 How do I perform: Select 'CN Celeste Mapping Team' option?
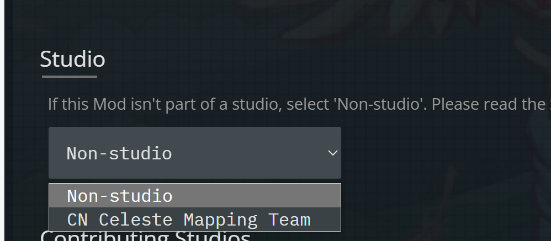(x=188, y=219)
